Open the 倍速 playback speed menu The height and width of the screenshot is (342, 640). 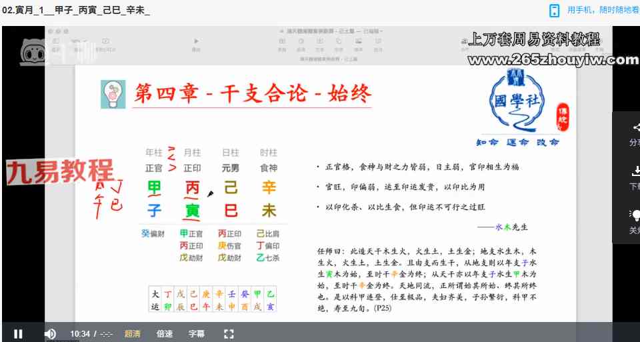[165, 333]
